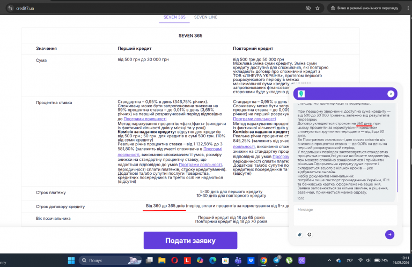The width and height of the screenshot is (412, 267).
Task: Click the Повторний кредит column header
Action: coord(253,49)
